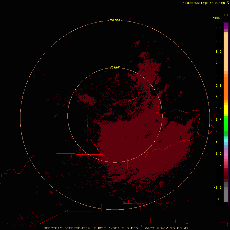Click the 5.0 scale label
Viewport: 230px width, 230px height.
point(218,97)
